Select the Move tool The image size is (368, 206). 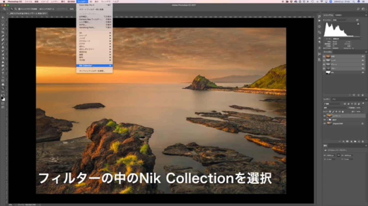(3, 17)
